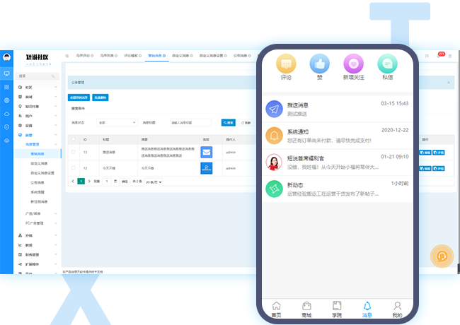This screenshot has width=460, height=325.
Task: Switch to the 马甲列表 tab
Action: pyautogui.click(x=108, y=56)
